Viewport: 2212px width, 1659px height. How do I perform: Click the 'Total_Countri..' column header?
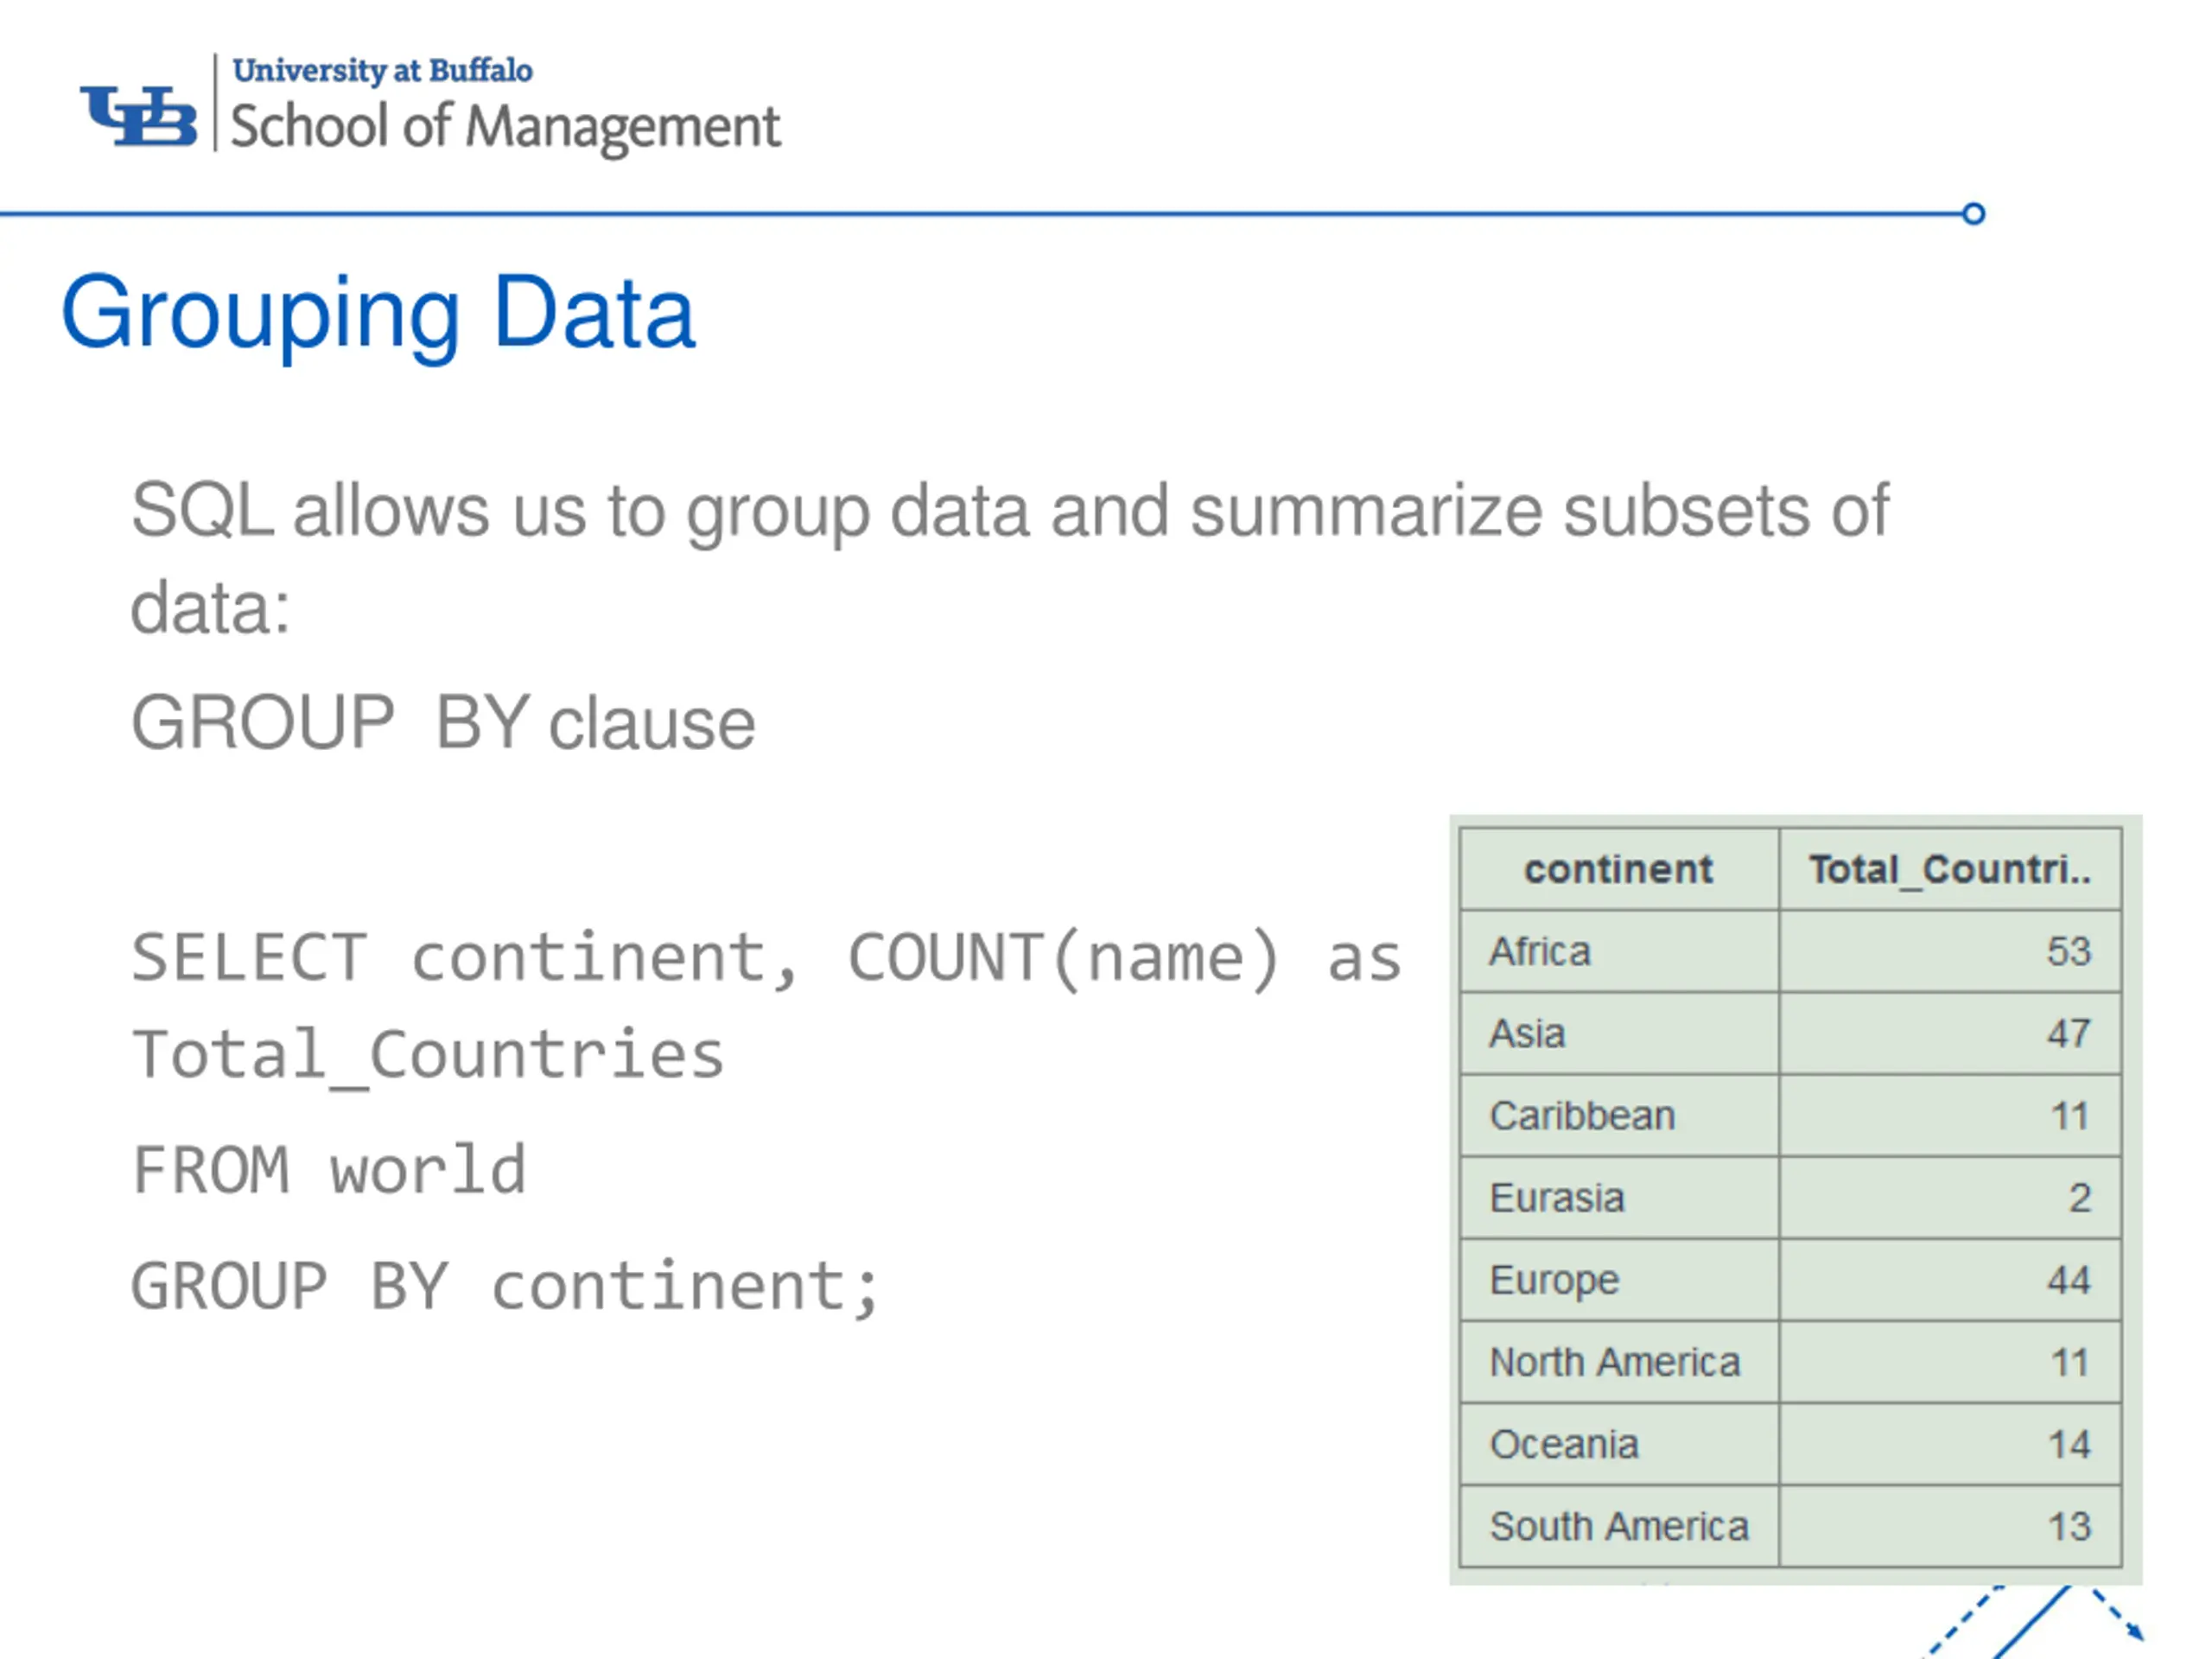pyautogui.click(x=1950, y=869)
